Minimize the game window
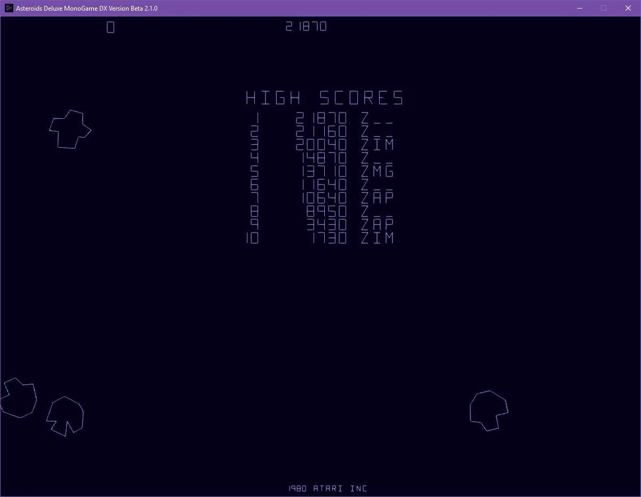641x497 pixels. pos(579,8)
